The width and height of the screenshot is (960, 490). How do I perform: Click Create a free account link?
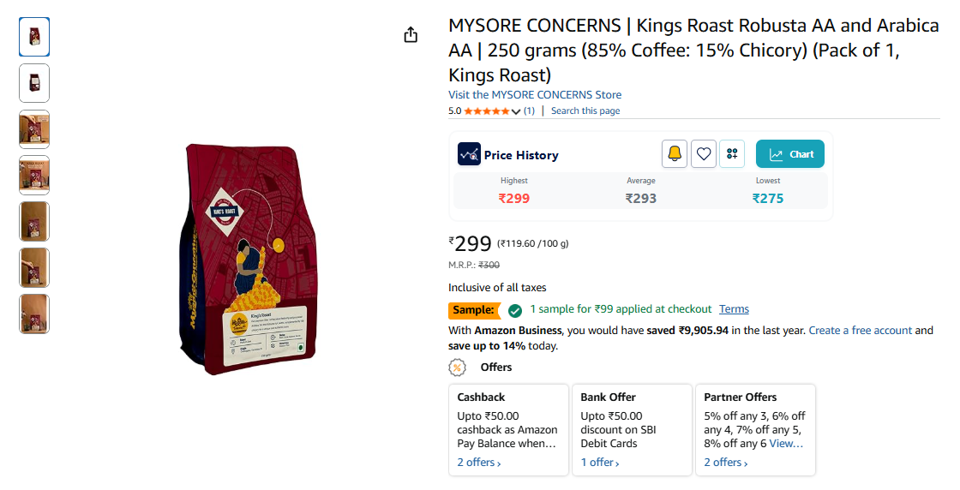(x=860, y=331)
